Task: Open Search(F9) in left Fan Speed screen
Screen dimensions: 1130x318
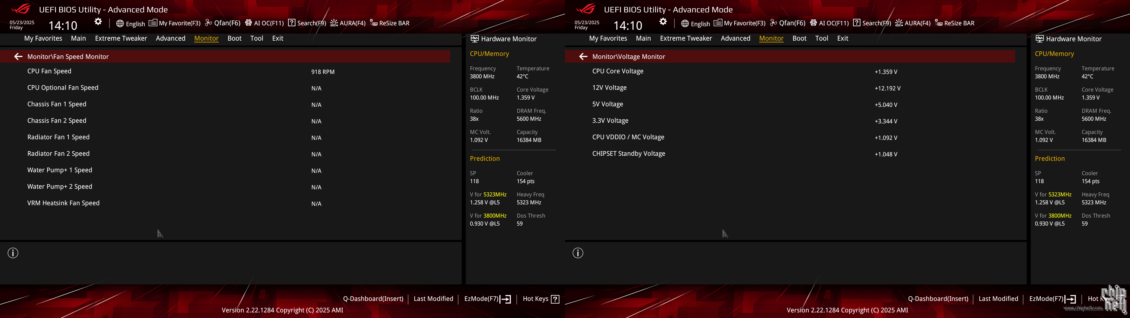Action: 307,23
